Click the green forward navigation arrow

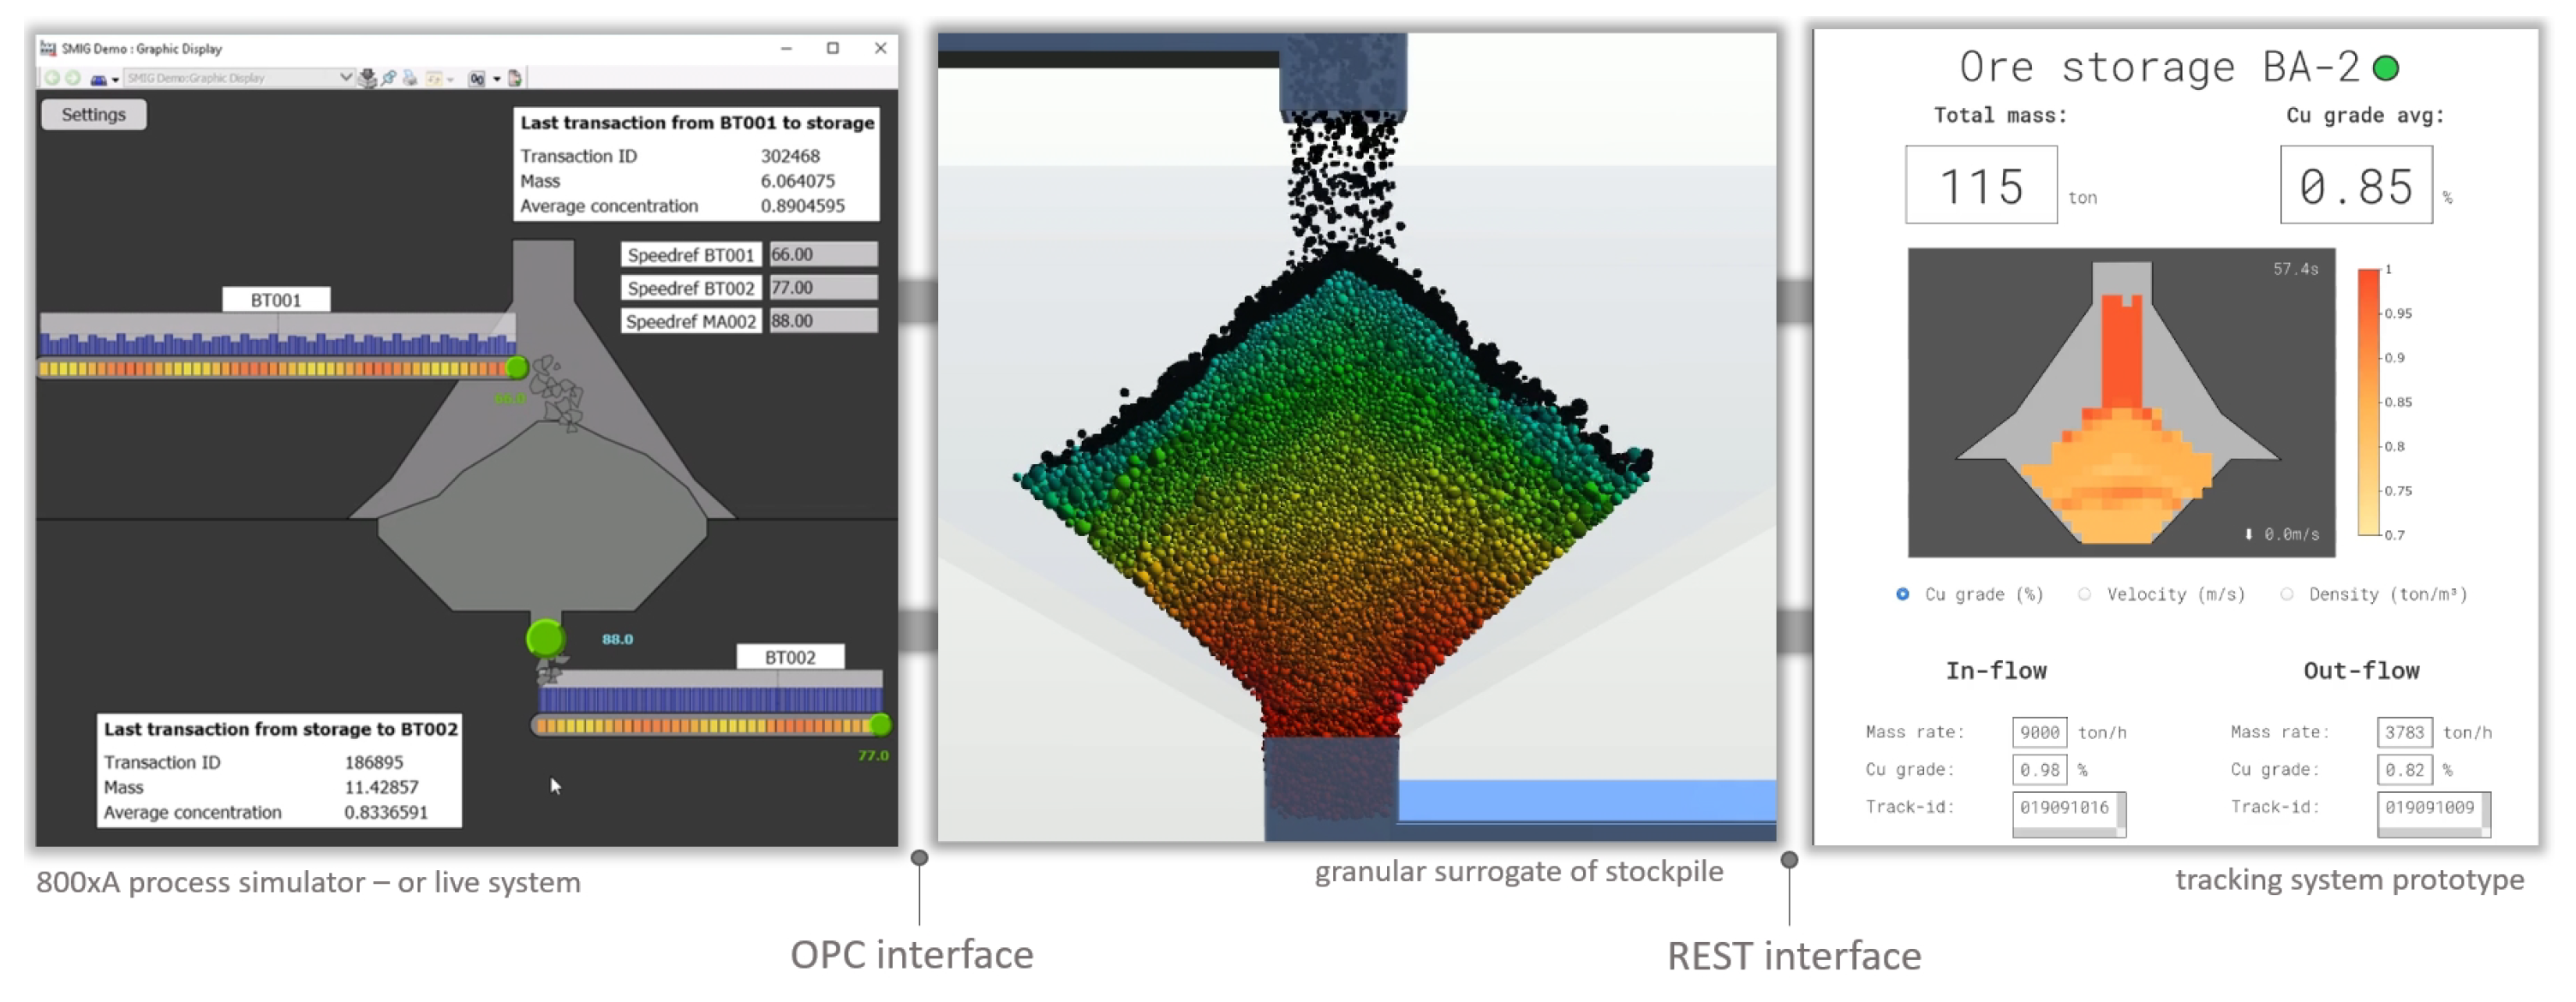click(x=73, y=78)
